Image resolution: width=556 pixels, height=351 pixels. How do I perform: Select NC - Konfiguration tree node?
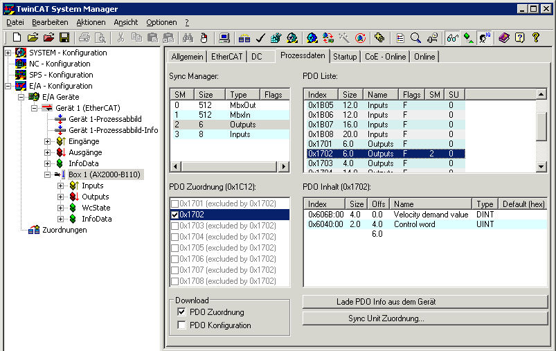pos(60,64)
